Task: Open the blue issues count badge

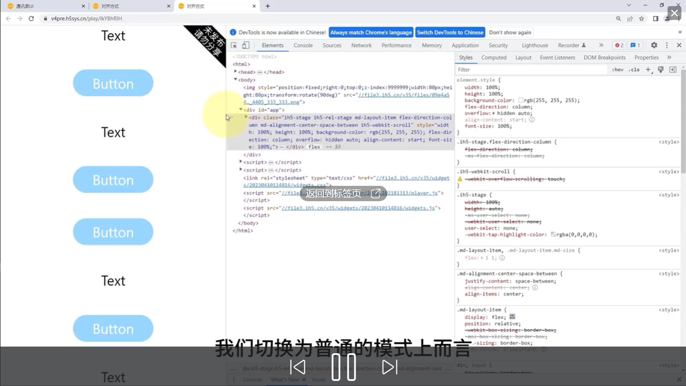Action: pos(635,45)
